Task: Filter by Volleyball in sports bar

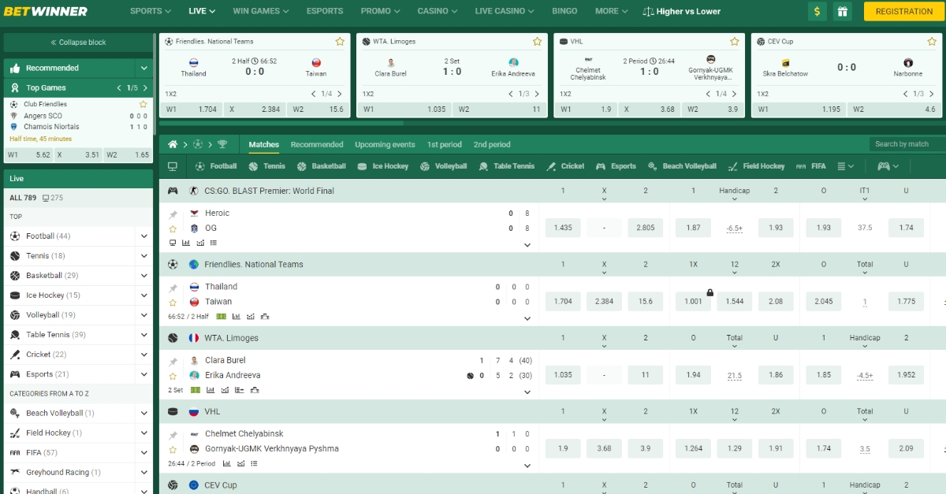Action: pyautogui.click(x=444, y=166)
